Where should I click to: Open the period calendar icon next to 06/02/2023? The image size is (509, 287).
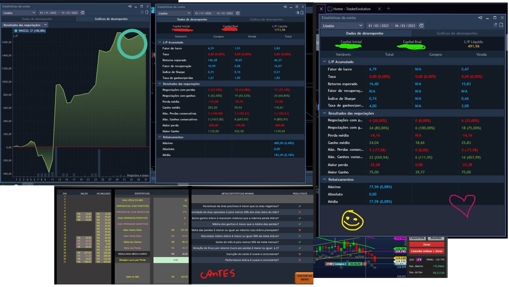coord(421,25)
